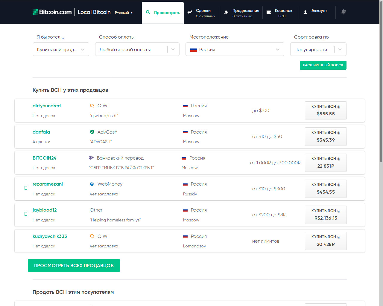Click the Аккаунт user icon

coord(305,12)
